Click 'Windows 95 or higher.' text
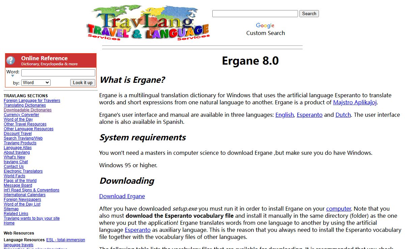 [128, 165]
